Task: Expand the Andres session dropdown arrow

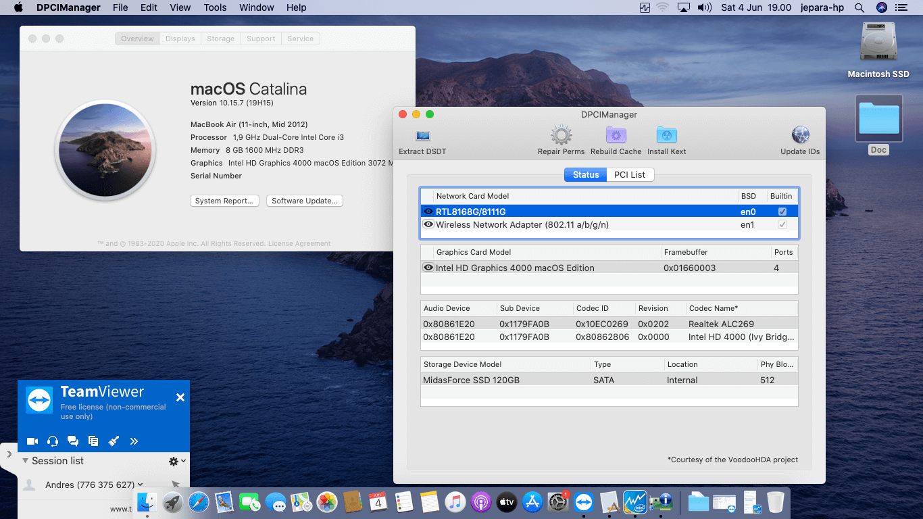Action: pyautogui.click(x=141, y=485)
